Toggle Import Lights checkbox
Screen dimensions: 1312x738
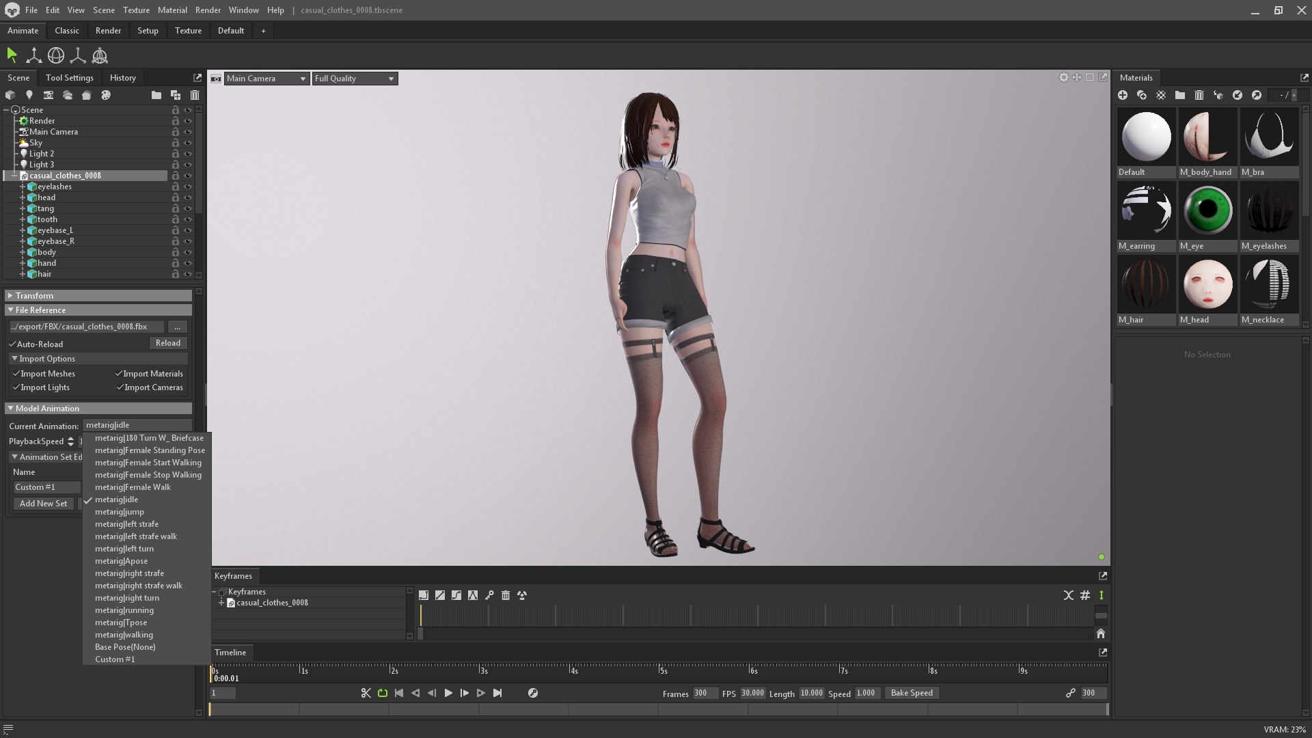tap(16, 387)
